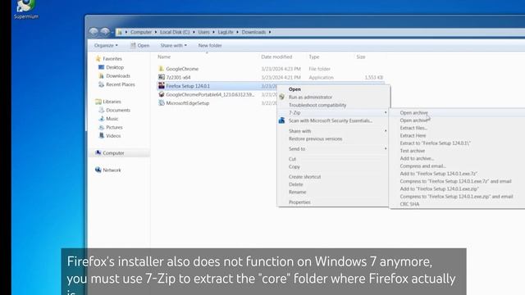Click the Network icon in navigation pane

98,170
